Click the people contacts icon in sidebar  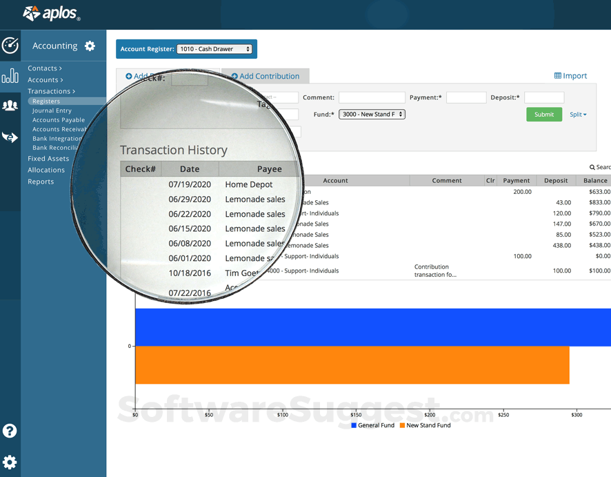(x=10, y=105)
